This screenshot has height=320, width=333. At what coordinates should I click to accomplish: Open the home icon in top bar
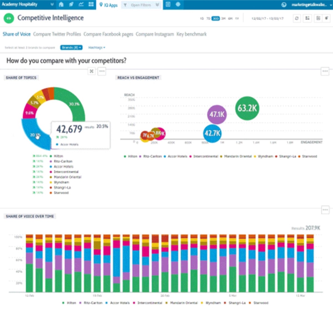[61, 4]
